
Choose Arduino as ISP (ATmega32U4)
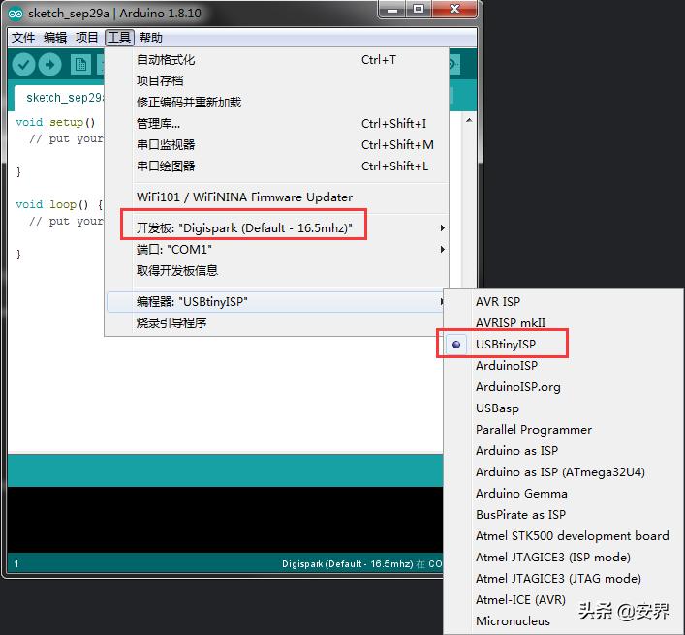(563, 472)
